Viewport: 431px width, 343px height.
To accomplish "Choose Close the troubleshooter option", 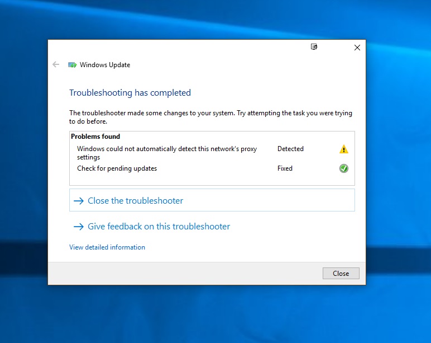I will [x=212, y=200].
